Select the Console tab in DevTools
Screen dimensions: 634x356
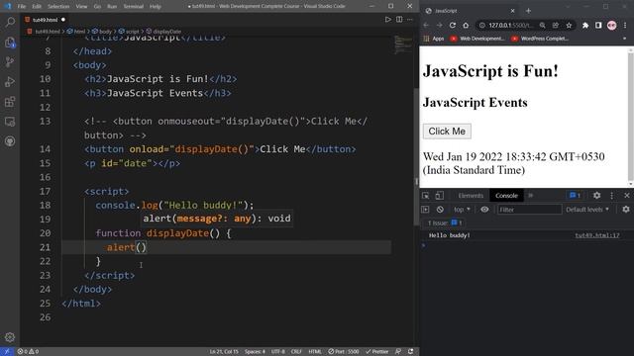pyautogui.click(x=506, y=196)
